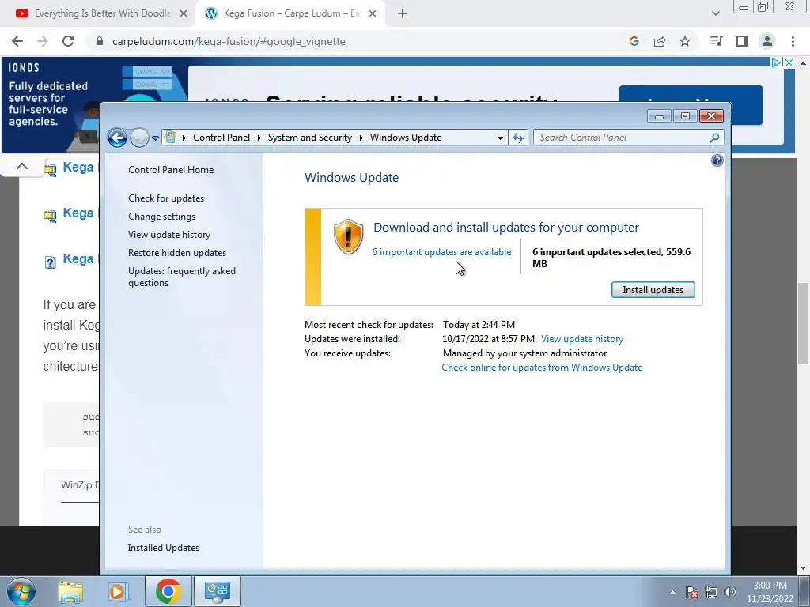Click the volume speaker tray icon
The height and width of the screenshot is (607, 810).
[x=730, y=592]
